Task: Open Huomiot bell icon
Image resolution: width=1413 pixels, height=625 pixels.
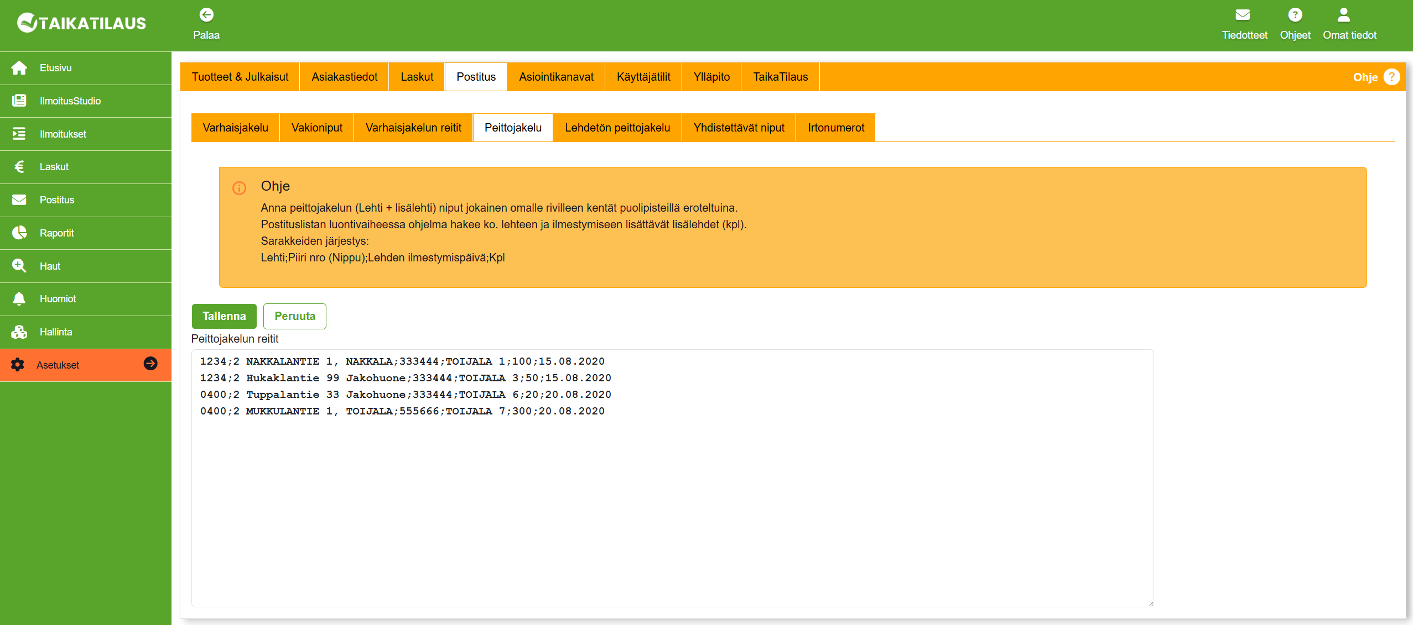Action: click(19, 298)
